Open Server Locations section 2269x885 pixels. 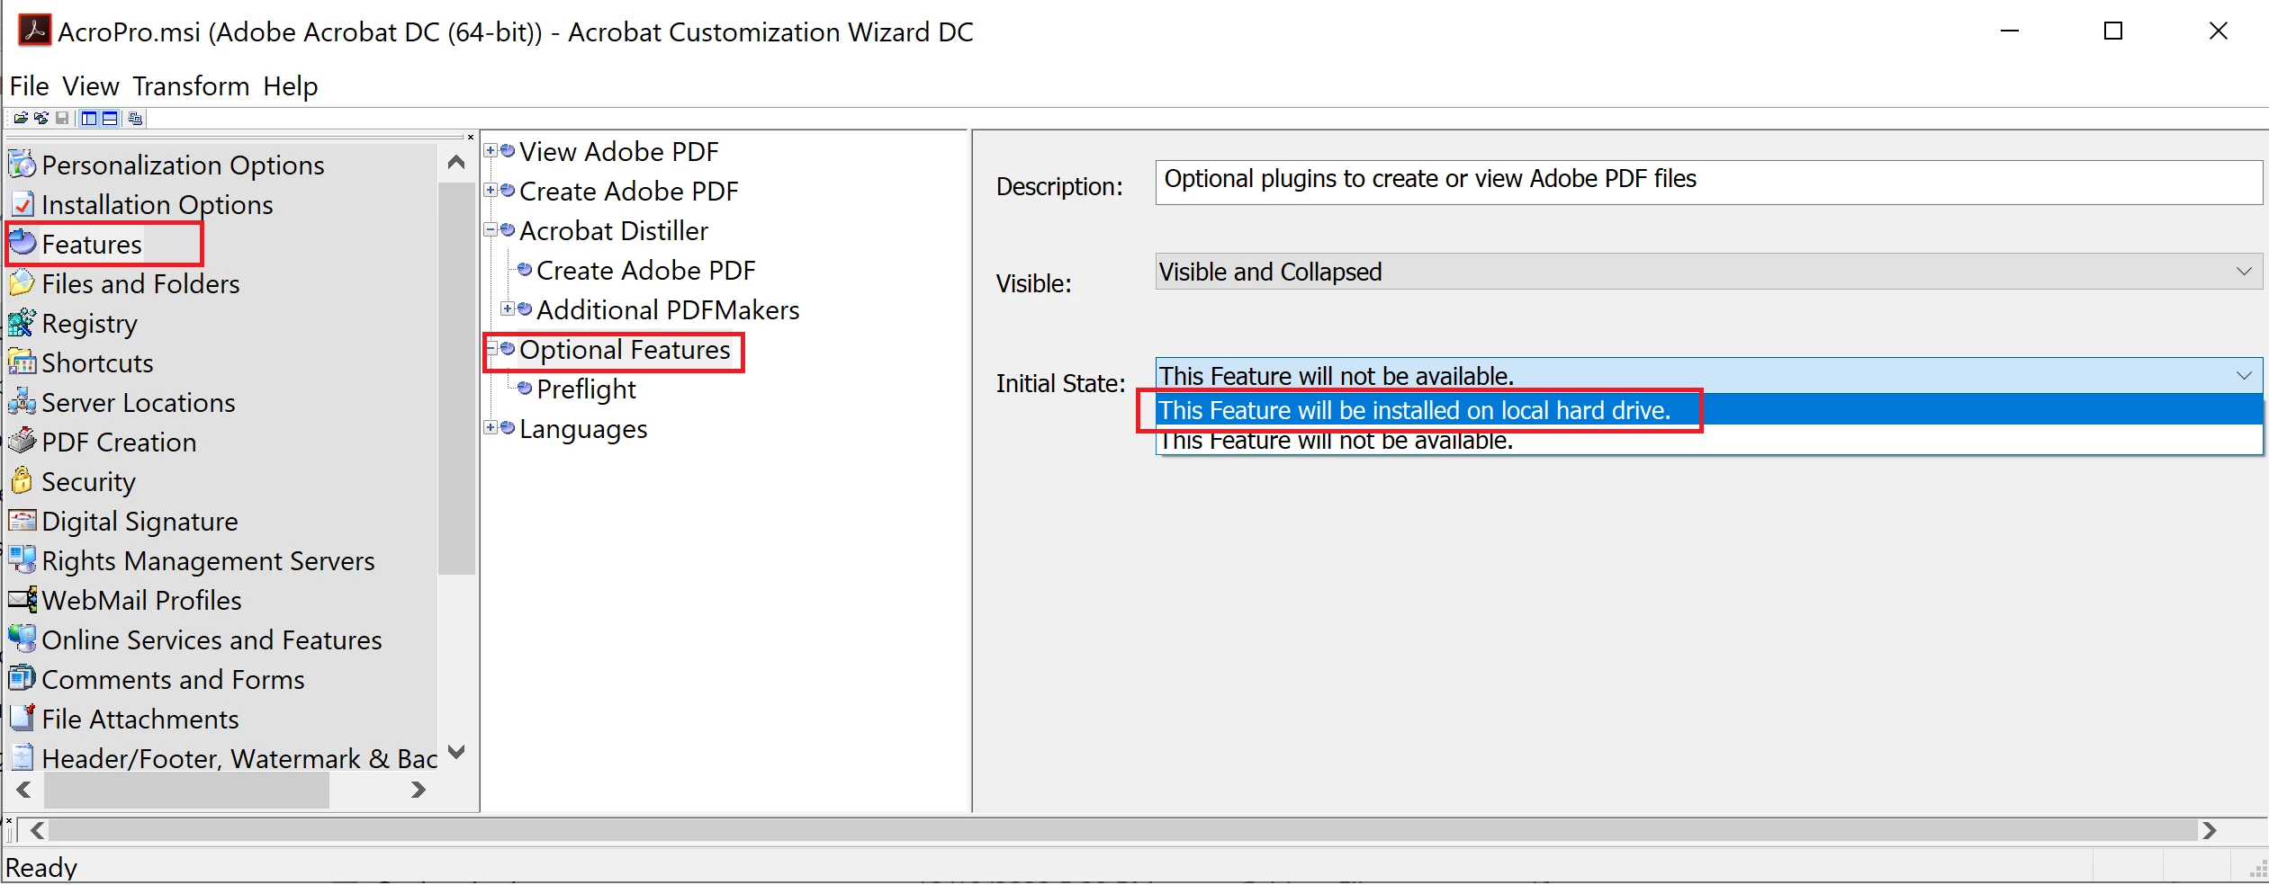pyautogui.click(x=138, y=402)
